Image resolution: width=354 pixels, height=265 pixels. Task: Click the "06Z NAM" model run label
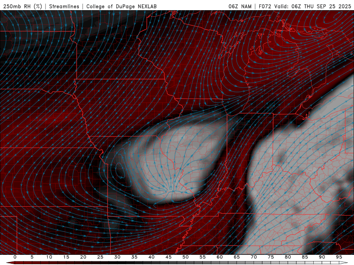tap(240, 7)
